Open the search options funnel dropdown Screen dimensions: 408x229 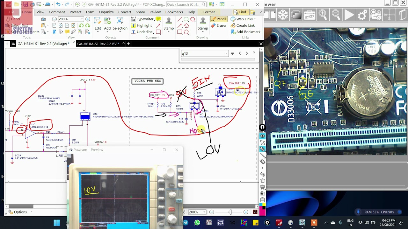click(232, 53)
